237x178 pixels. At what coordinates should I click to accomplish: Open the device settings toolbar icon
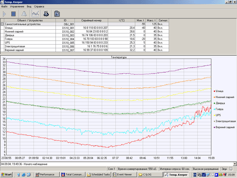[46, 14]
